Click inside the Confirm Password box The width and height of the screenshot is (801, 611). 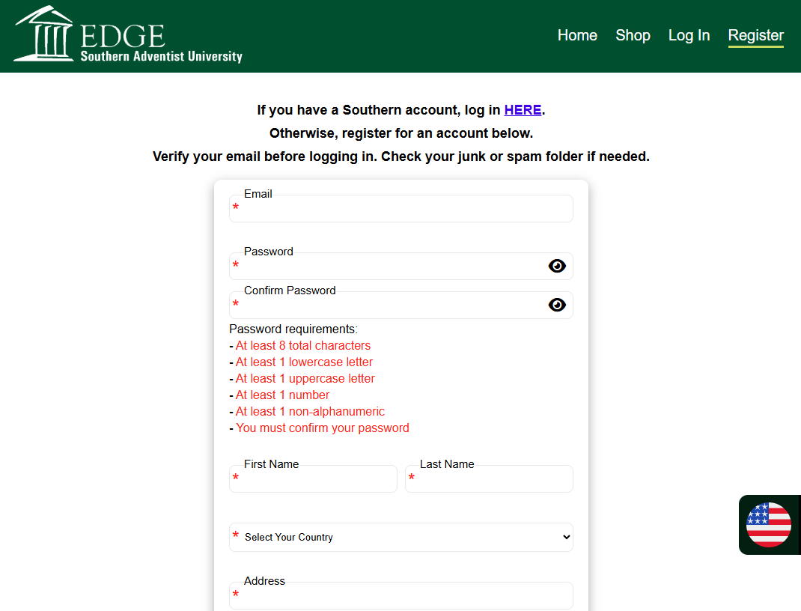point(389,305)
